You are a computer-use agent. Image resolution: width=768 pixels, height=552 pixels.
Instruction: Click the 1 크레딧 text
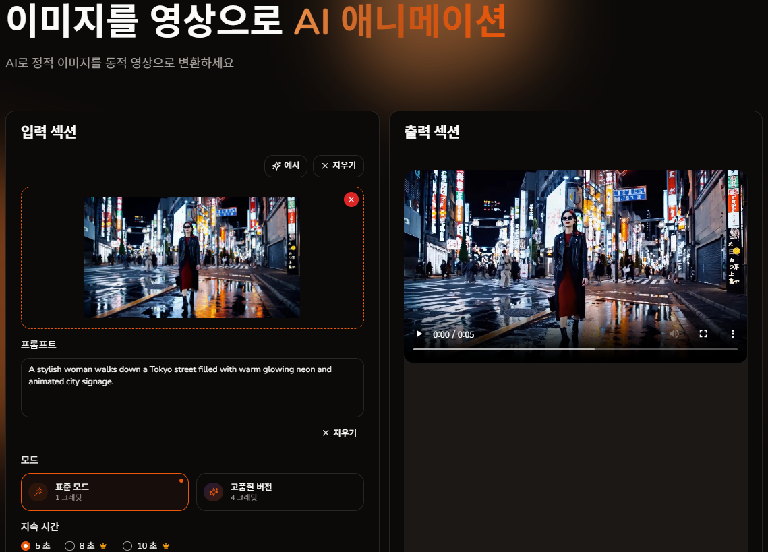[x=69, y=497]
